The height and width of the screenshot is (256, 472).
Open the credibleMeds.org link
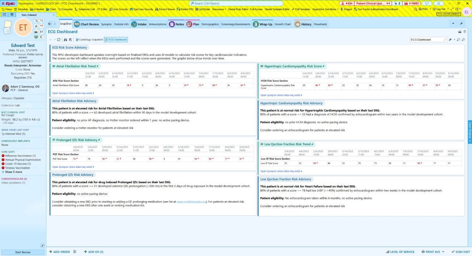tap(192, 202)
